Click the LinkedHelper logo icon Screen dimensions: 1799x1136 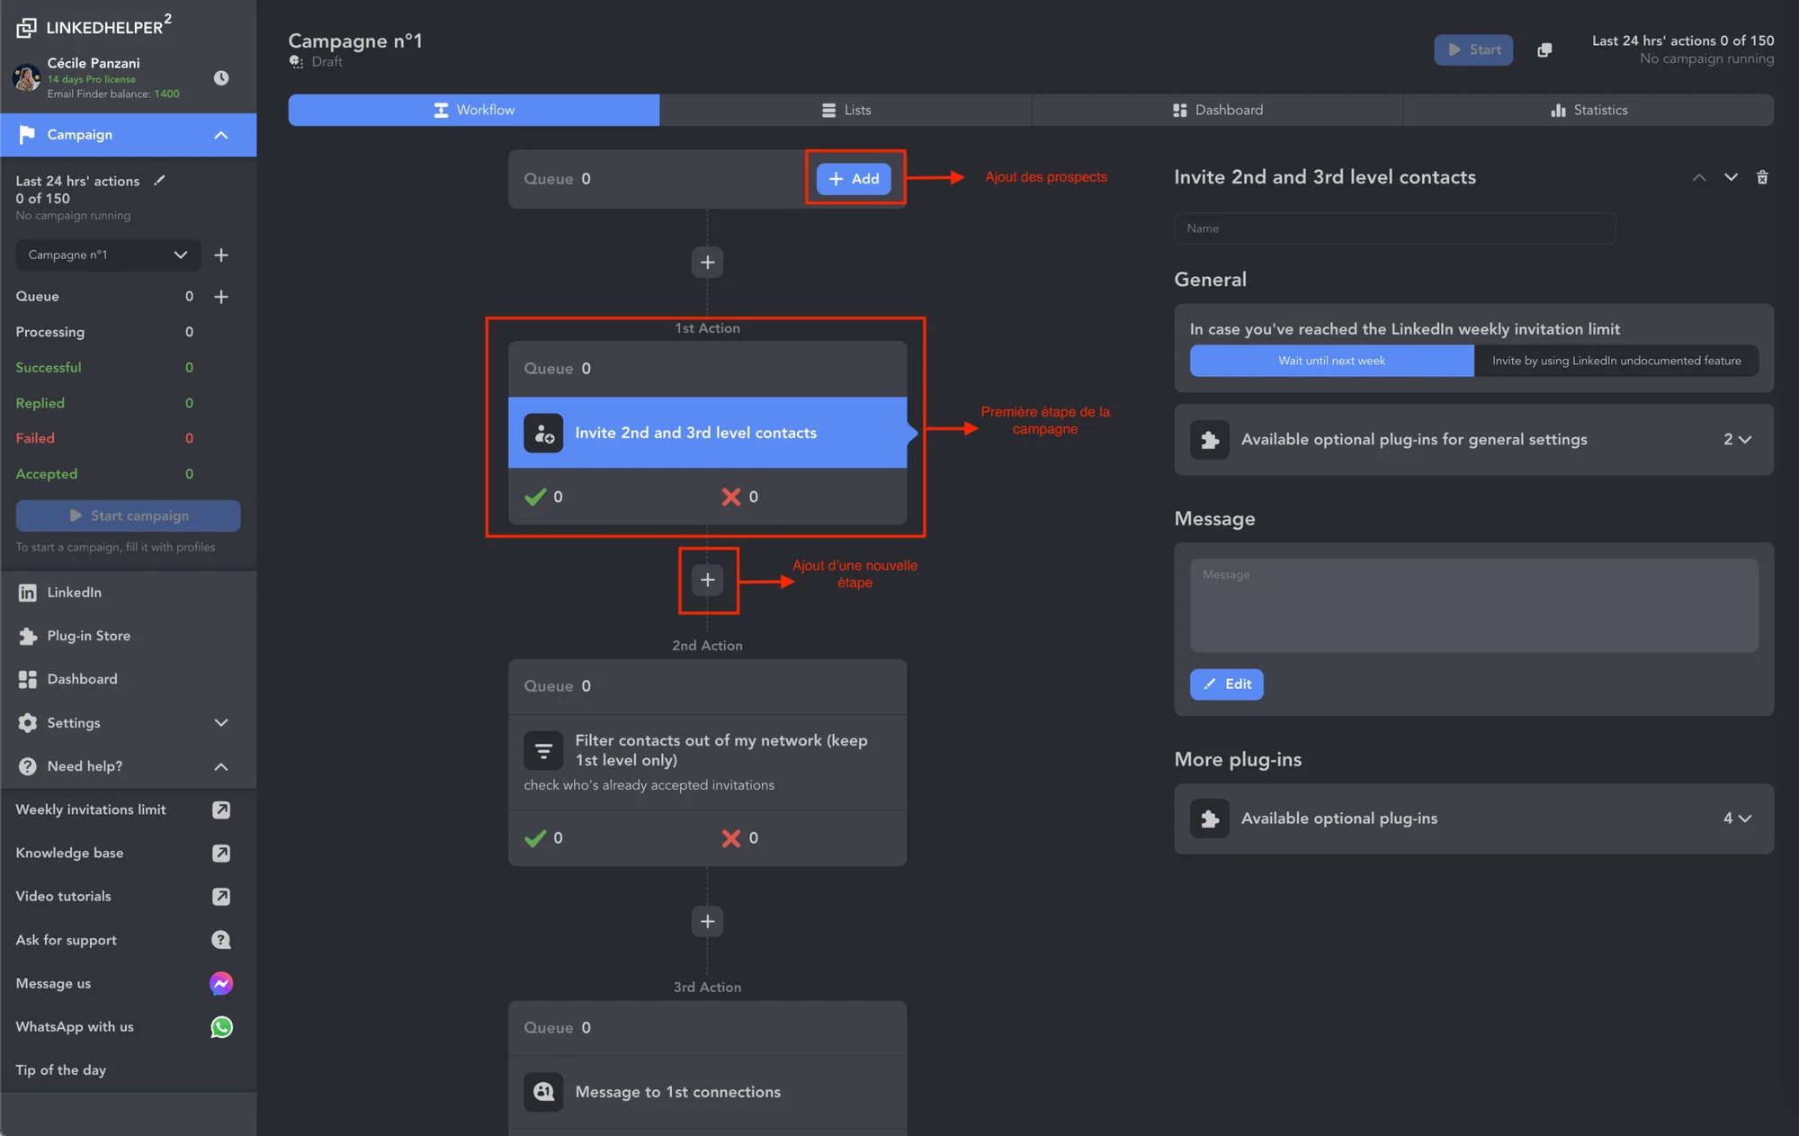click(x=27, y=28)
